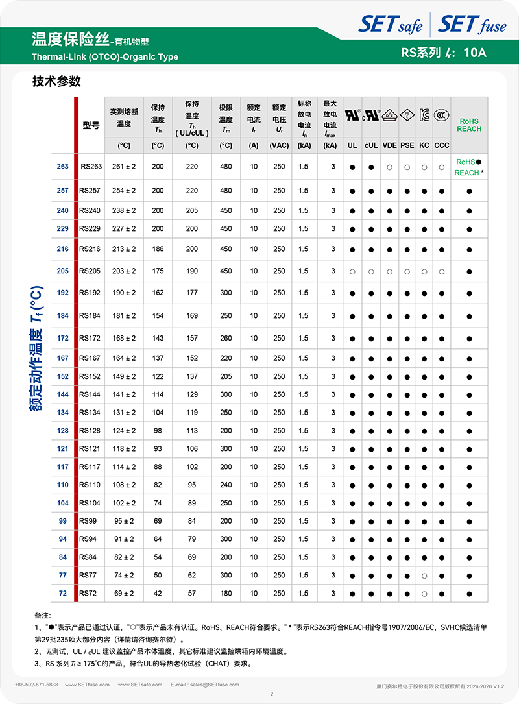The height and width of the screenshot is (704, 519).
Task: Click the "额定电压 Ur" column header
Action: coord(279,119)
